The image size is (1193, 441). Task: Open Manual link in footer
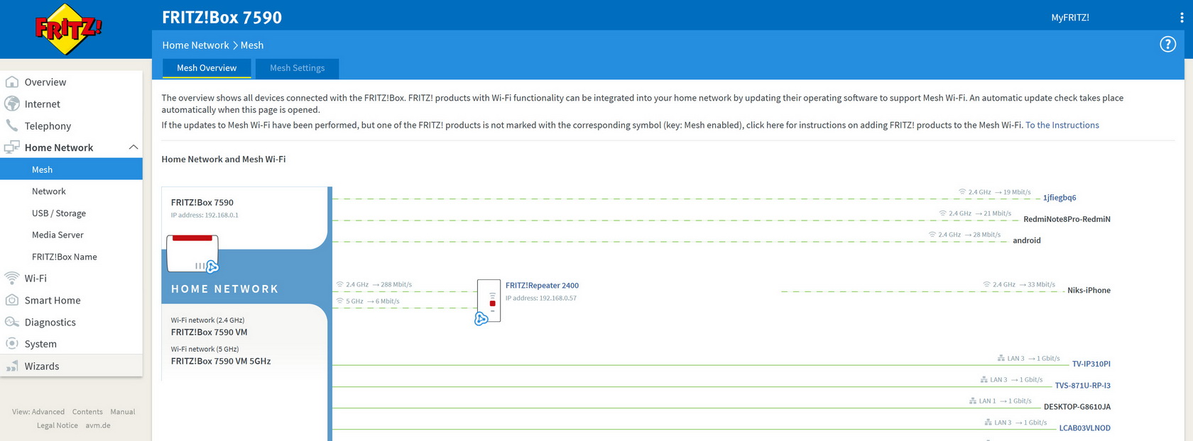coord(123,412)
